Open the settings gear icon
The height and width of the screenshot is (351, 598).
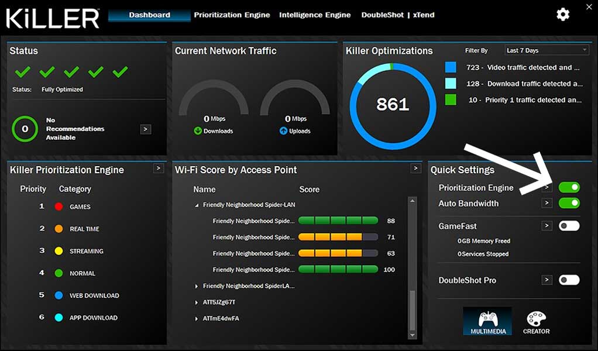coord(563,15)
